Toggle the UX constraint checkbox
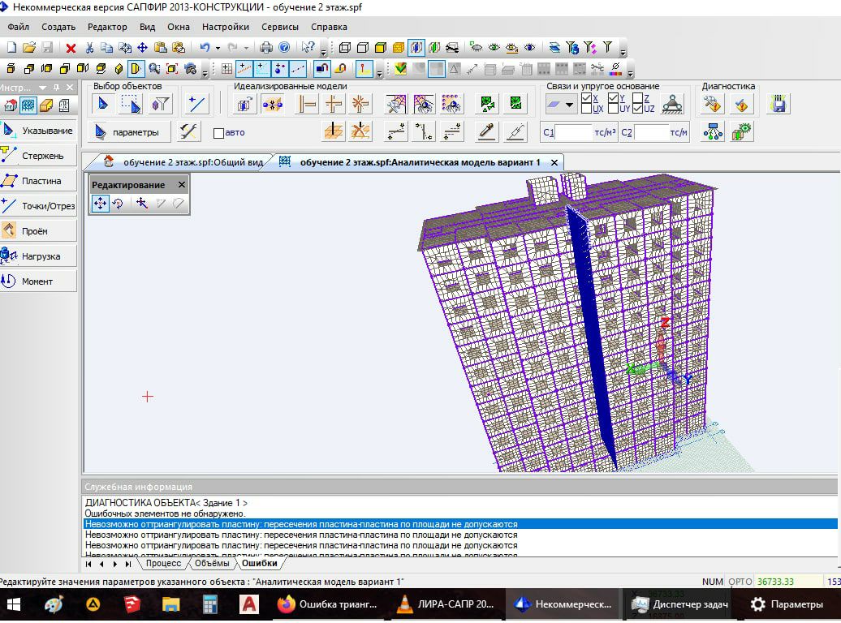This screenshot has height=623, width=841. tap(586, 109)
